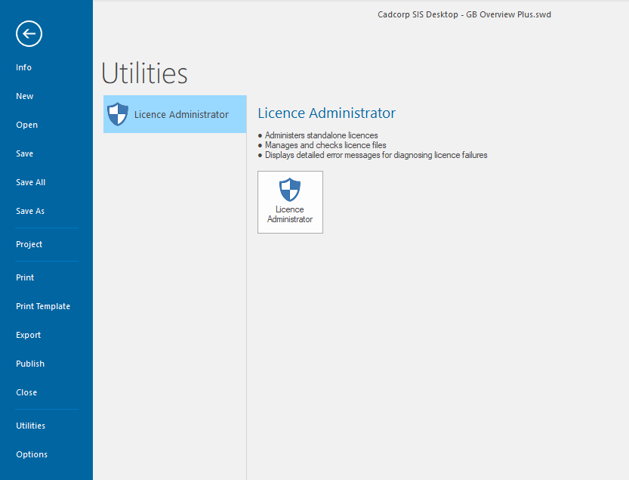Click the back arrow to exit the menu
Screen dimensions: 629x480
(x=29, y=33)
